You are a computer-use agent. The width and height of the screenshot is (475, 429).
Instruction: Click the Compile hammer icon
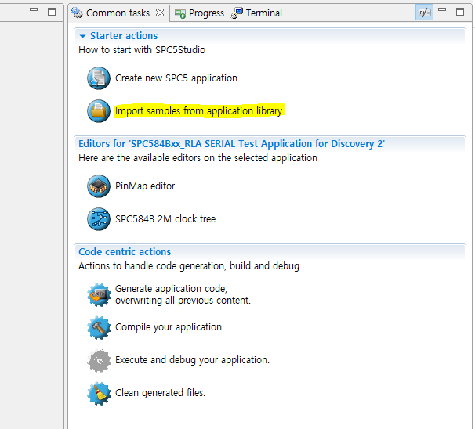click(x=99, y=327)
